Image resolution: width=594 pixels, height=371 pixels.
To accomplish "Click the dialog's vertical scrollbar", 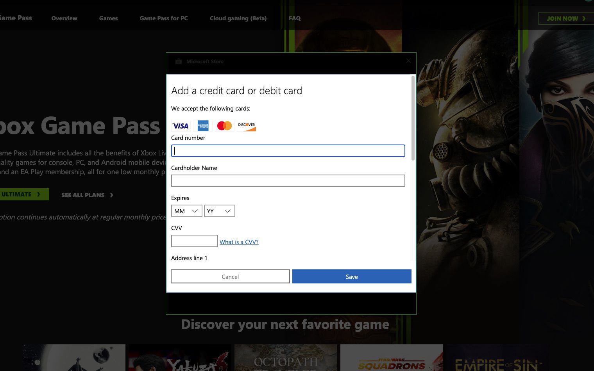I will click(x=413, y=118).
